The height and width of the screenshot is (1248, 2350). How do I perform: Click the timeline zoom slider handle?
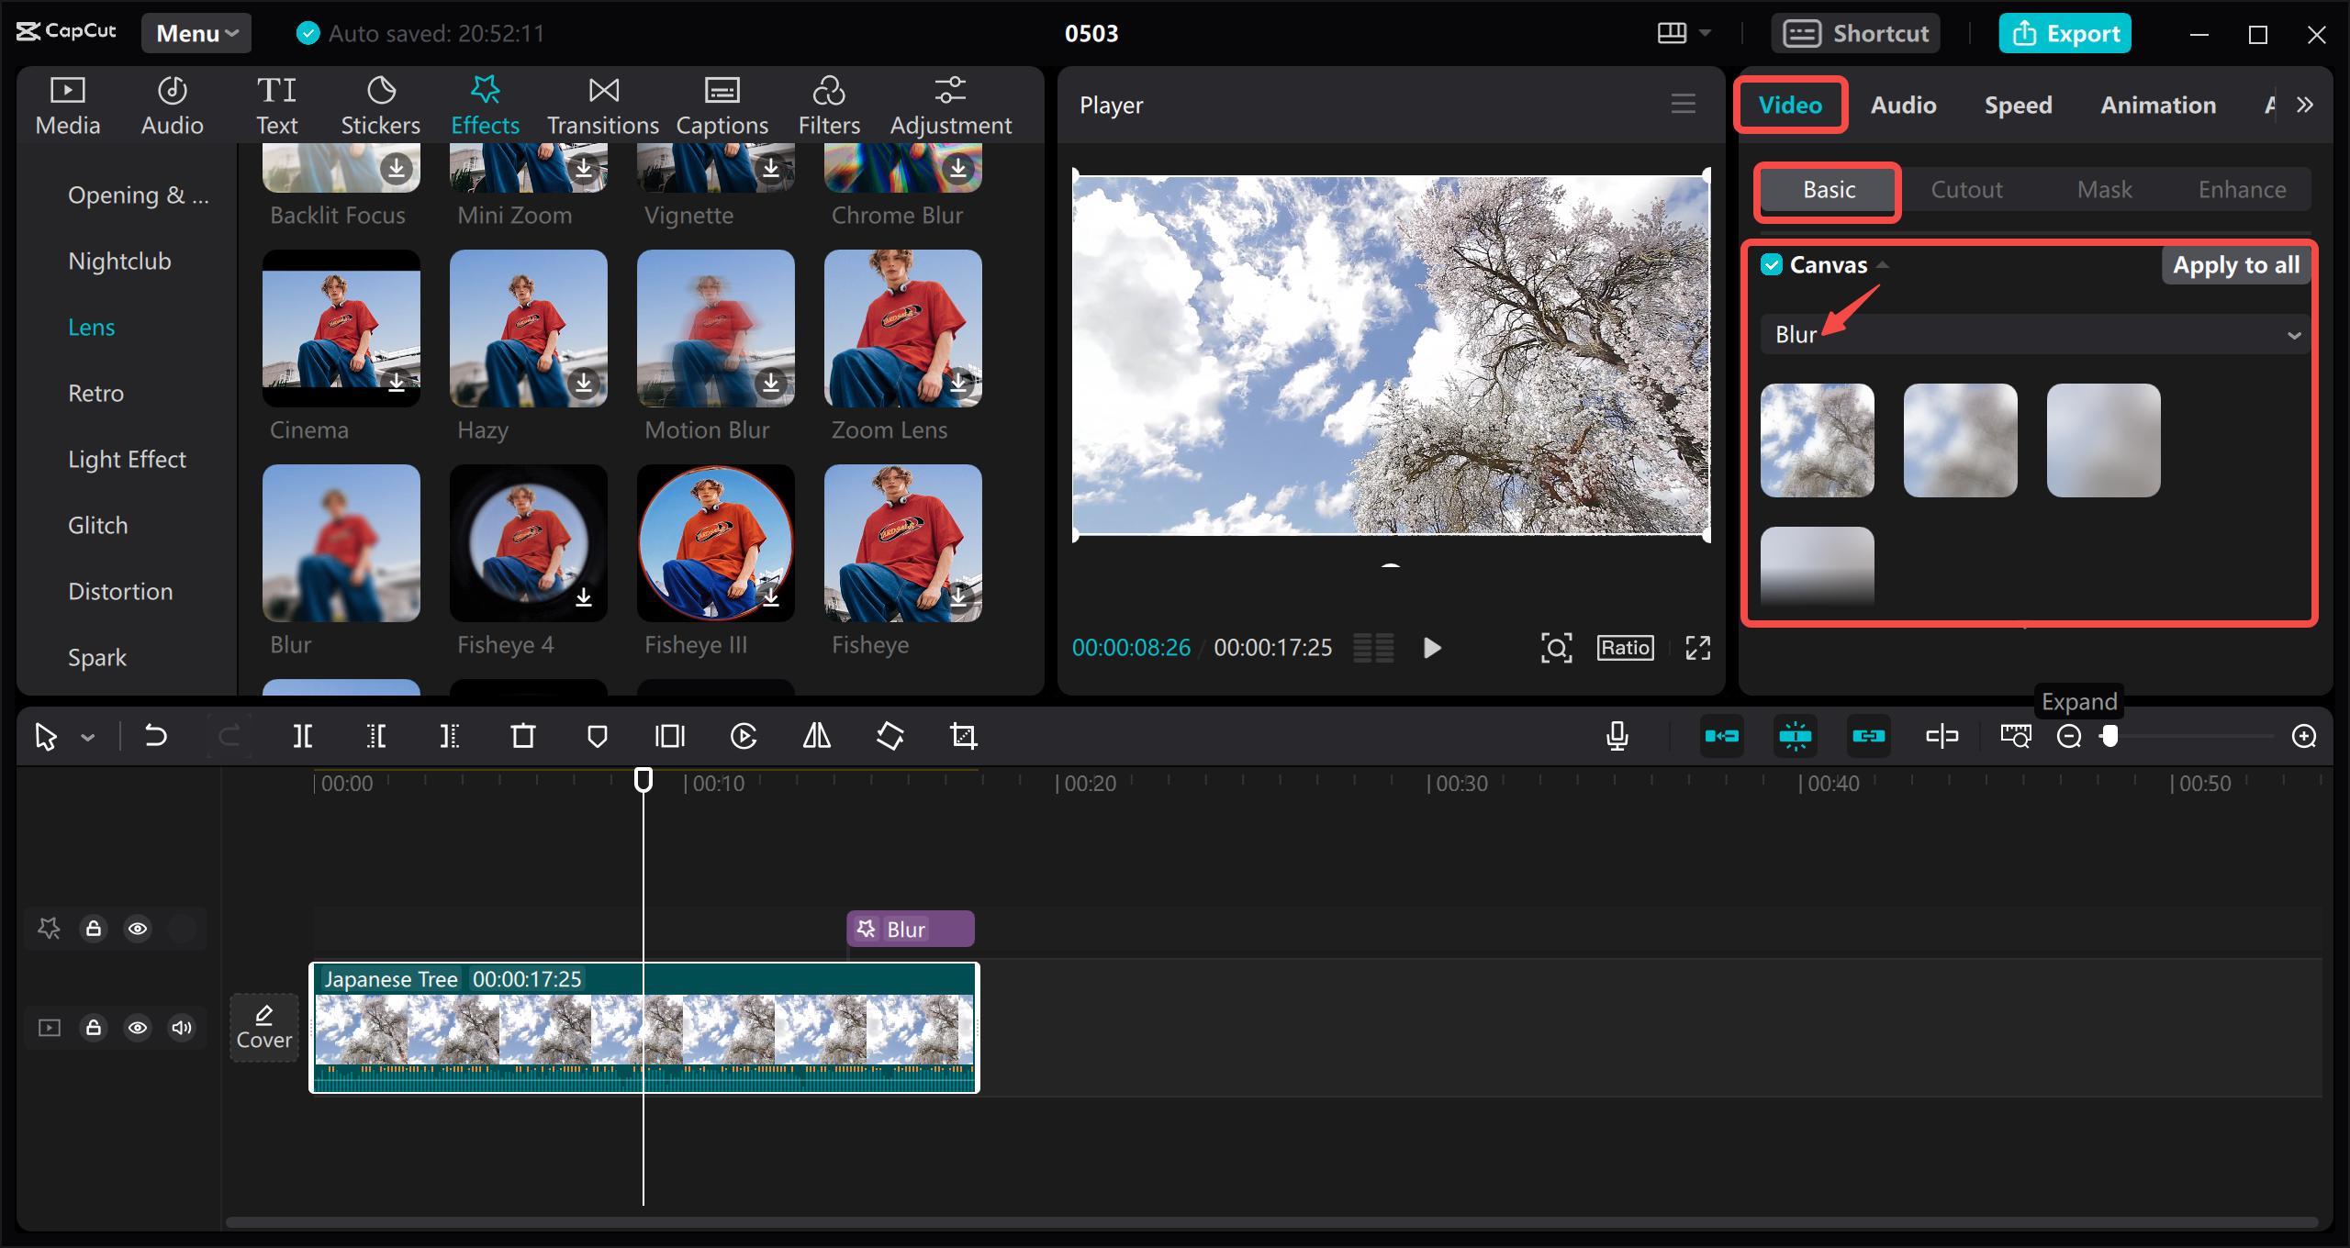(x=2109, y=736)
